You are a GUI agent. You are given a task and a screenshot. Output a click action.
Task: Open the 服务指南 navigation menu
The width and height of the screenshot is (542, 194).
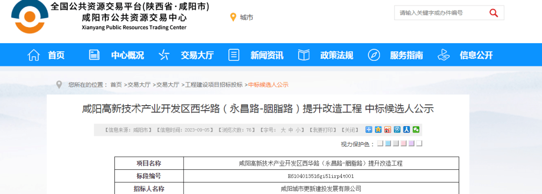(406, 55)
